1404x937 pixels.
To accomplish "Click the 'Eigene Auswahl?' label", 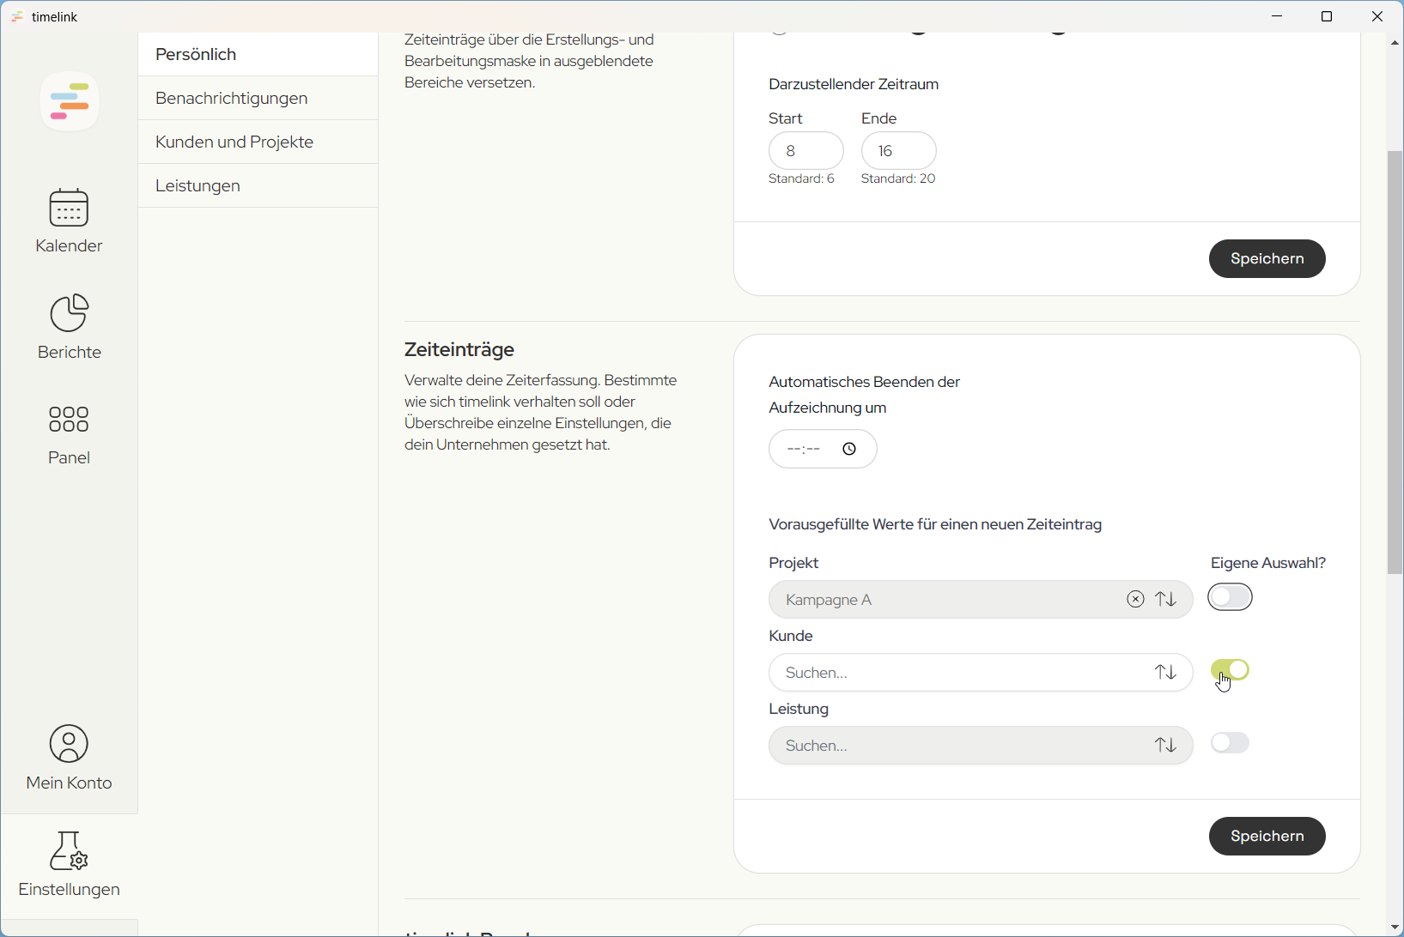I will tap(1268, 563).
